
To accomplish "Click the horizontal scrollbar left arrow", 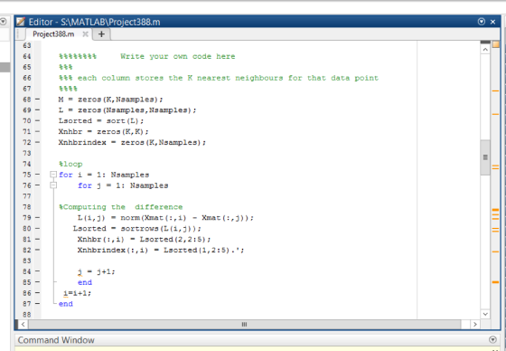I will click(23, 324).
